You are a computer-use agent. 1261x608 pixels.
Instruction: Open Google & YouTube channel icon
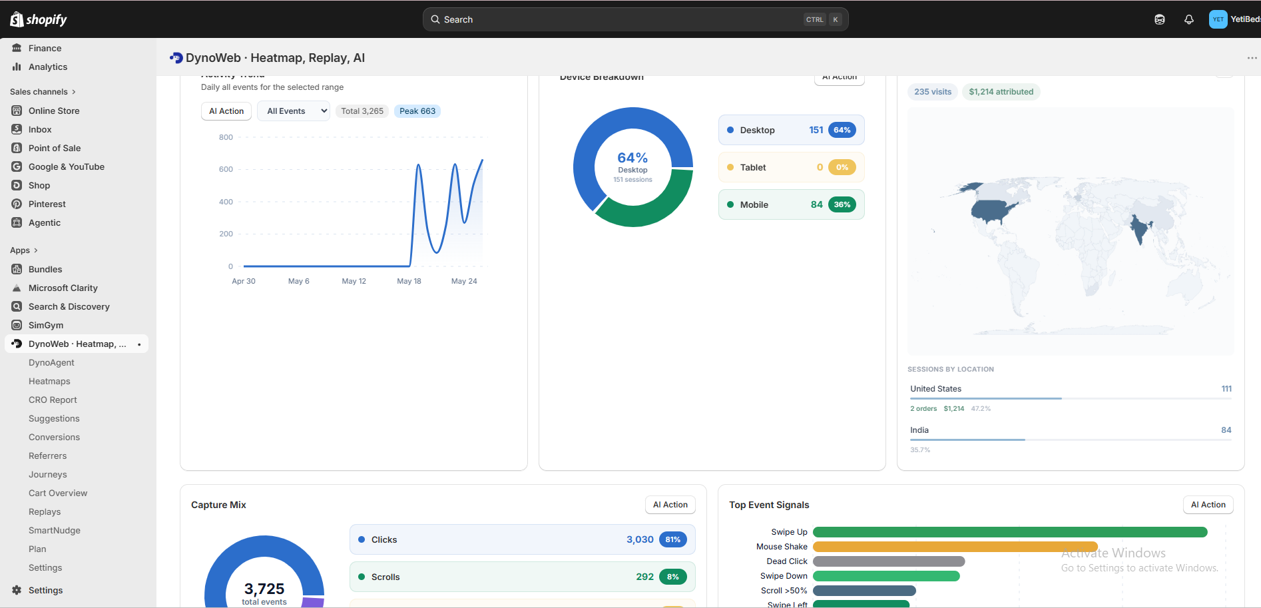click(x=17, y=166)
